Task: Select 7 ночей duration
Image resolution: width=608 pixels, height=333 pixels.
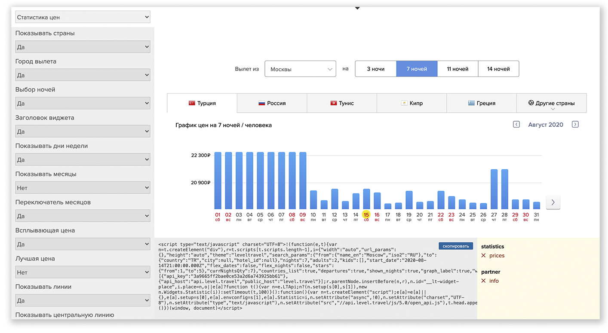Action: [x=417, y=69]
